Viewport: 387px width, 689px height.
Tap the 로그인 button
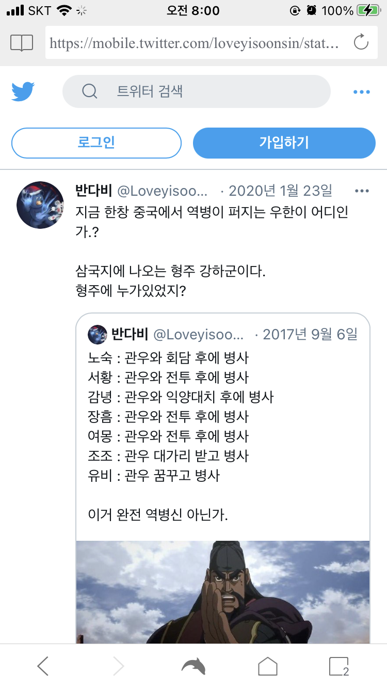click(96, 143)
